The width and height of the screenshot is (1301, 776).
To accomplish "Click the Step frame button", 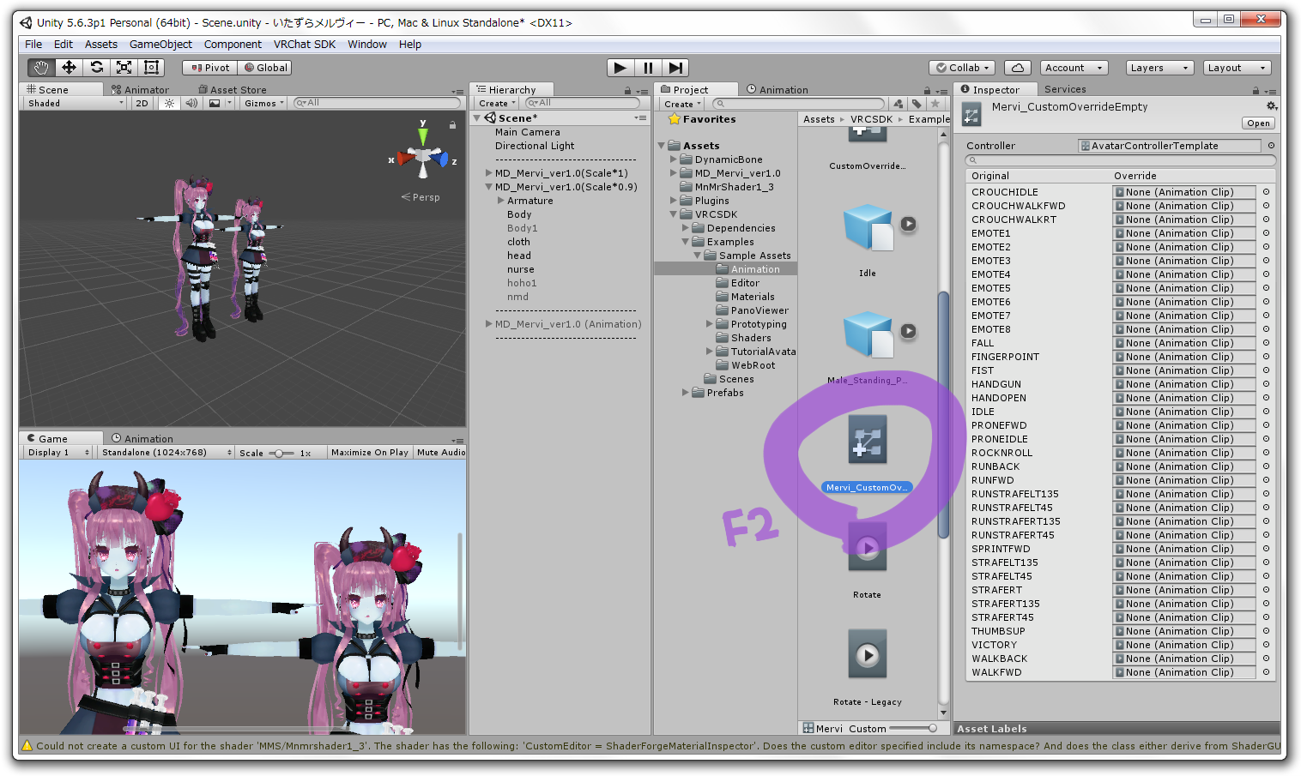I will point(675,68).
